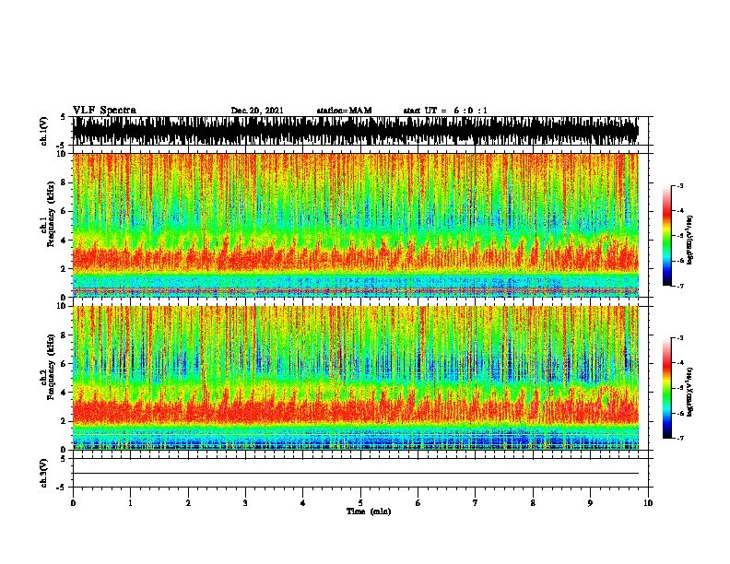
Task: Click the time axis tick label '2'
Action: (x=188, y=503)
